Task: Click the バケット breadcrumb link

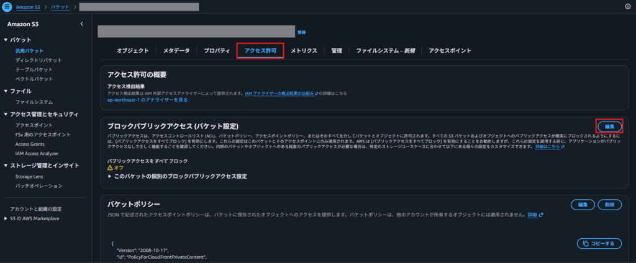Action: tap(60, 7)
